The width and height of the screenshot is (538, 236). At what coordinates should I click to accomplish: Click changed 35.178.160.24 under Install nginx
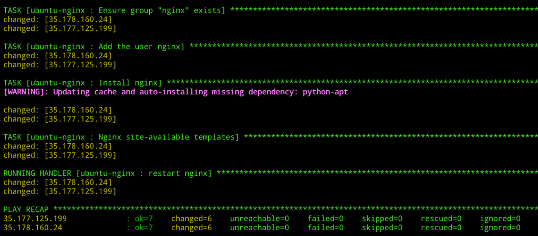(x=58, y=110)
